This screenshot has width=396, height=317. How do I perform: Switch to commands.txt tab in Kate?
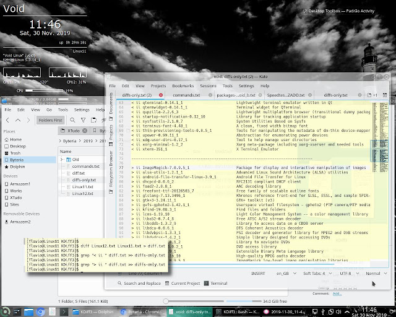[x=186, y=95]
